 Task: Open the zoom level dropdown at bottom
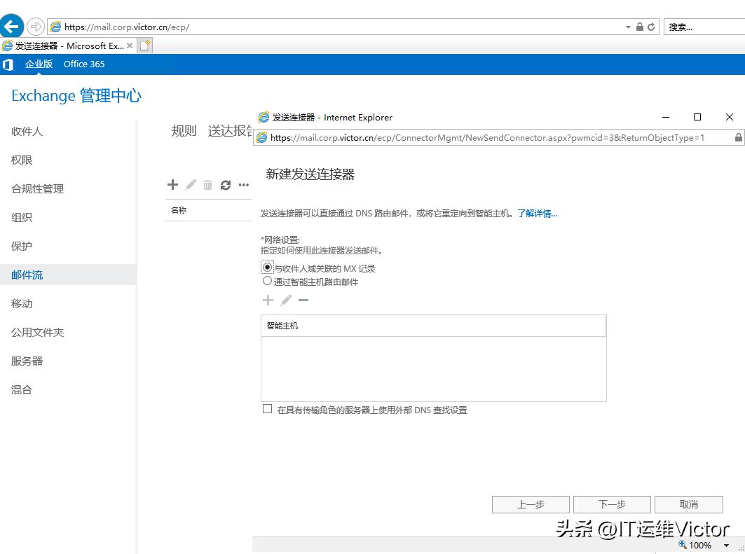[x=726, y=545]
